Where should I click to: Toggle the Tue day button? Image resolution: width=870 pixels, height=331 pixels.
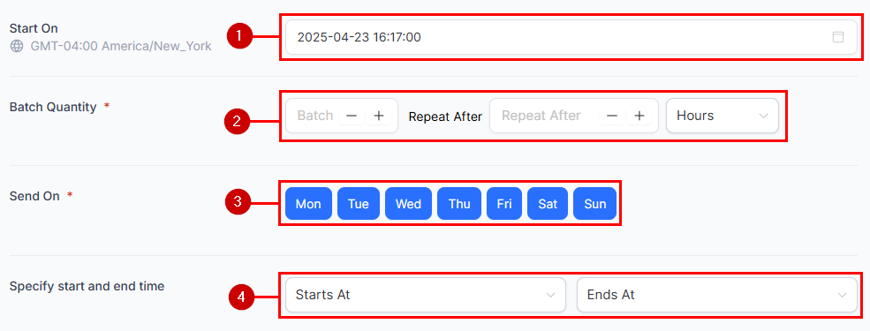coord(359,204)
